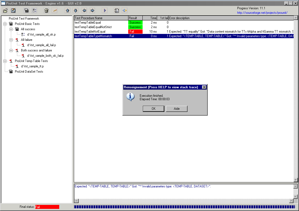The height and width of the screenshot is (211, 299).
Task: Select the testTempTableNotEqual result row
Action: (x=90, y=32)
